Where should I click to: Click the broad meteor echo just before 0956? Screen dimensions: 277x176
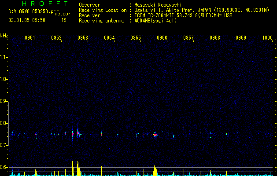155,135
